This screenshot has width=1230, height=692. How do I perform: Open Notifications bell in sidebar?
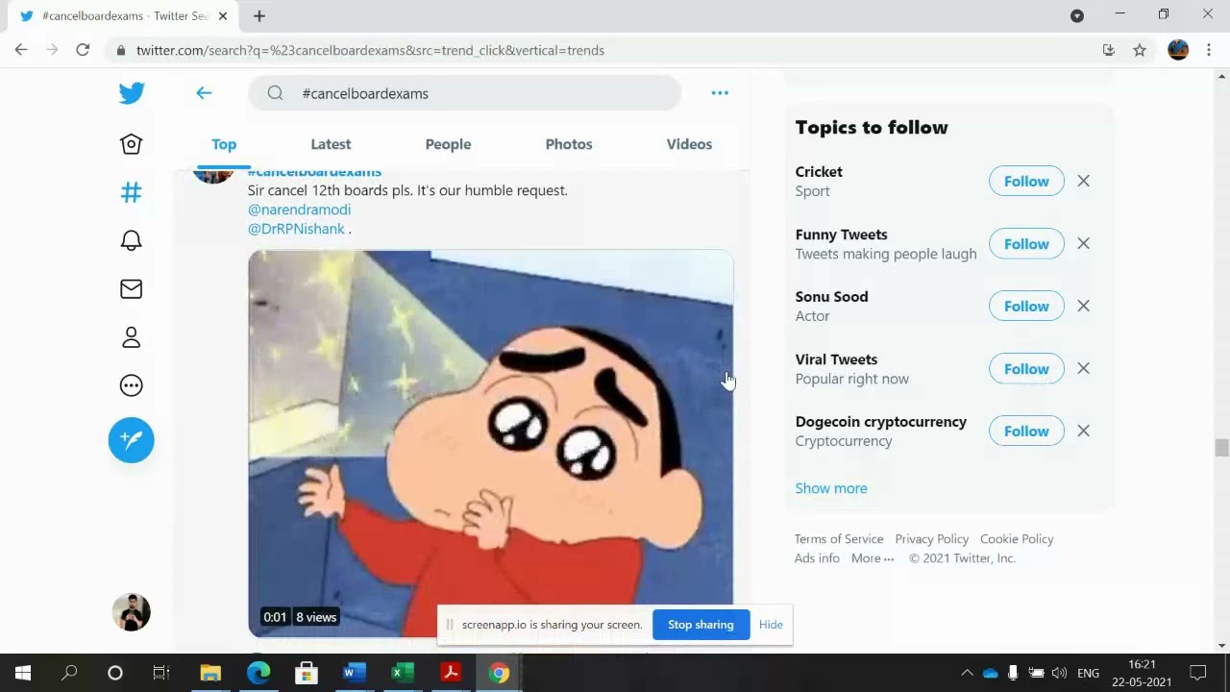[x=132, y=240]
